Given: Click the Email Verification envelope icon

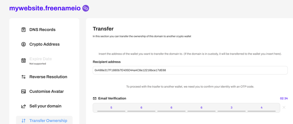Looking at the screenshot, I should (95, 98).
